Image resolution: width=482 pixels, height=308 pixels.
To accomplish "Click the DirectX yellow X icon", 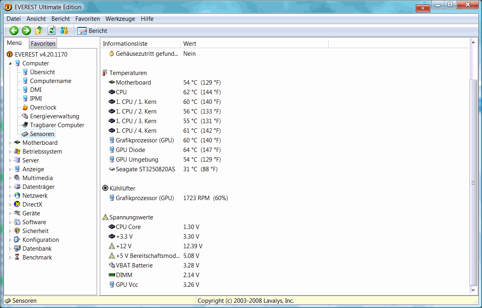I will (17, 205).
